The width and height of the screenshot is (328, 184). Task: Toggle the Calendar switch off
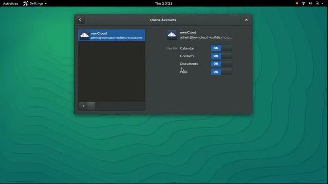coord(221,48)
